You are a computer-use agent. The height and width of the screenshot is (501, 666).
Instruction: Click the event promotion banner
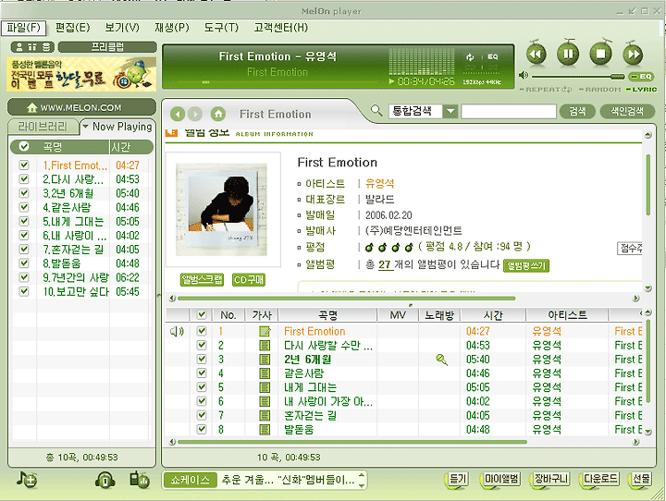click(x=81, y=74)
